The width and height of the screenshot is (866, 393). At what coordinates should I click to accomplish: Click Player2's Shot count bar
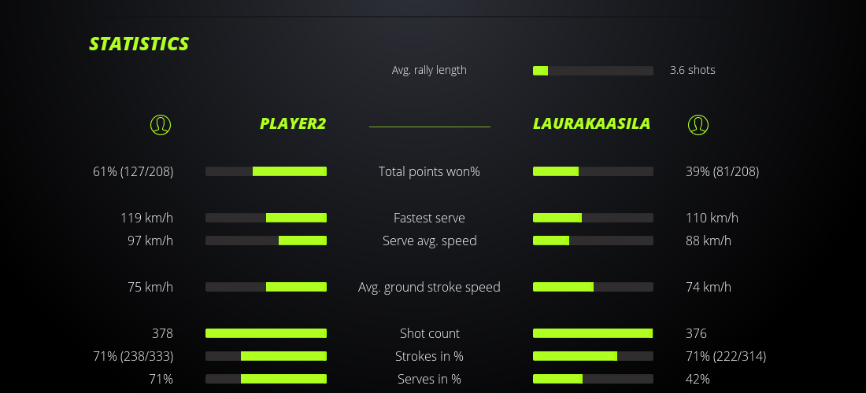point(266,333)
